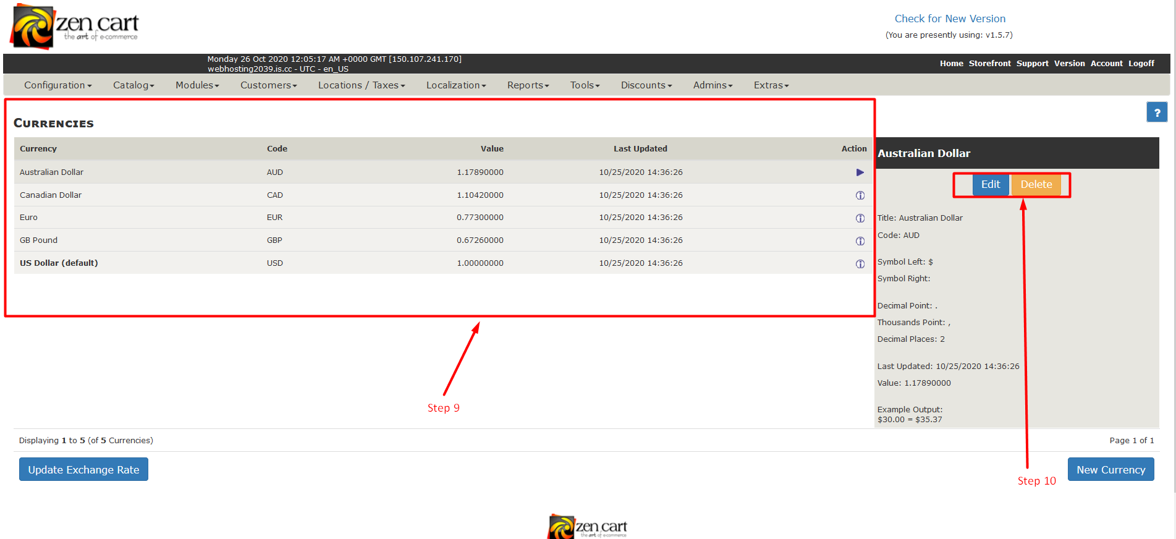Image resolution: width=1176 pixels, height=539 pixels.
Task: Expand the Modules menu
Action: pyautogui.click(x=197, y=85)
